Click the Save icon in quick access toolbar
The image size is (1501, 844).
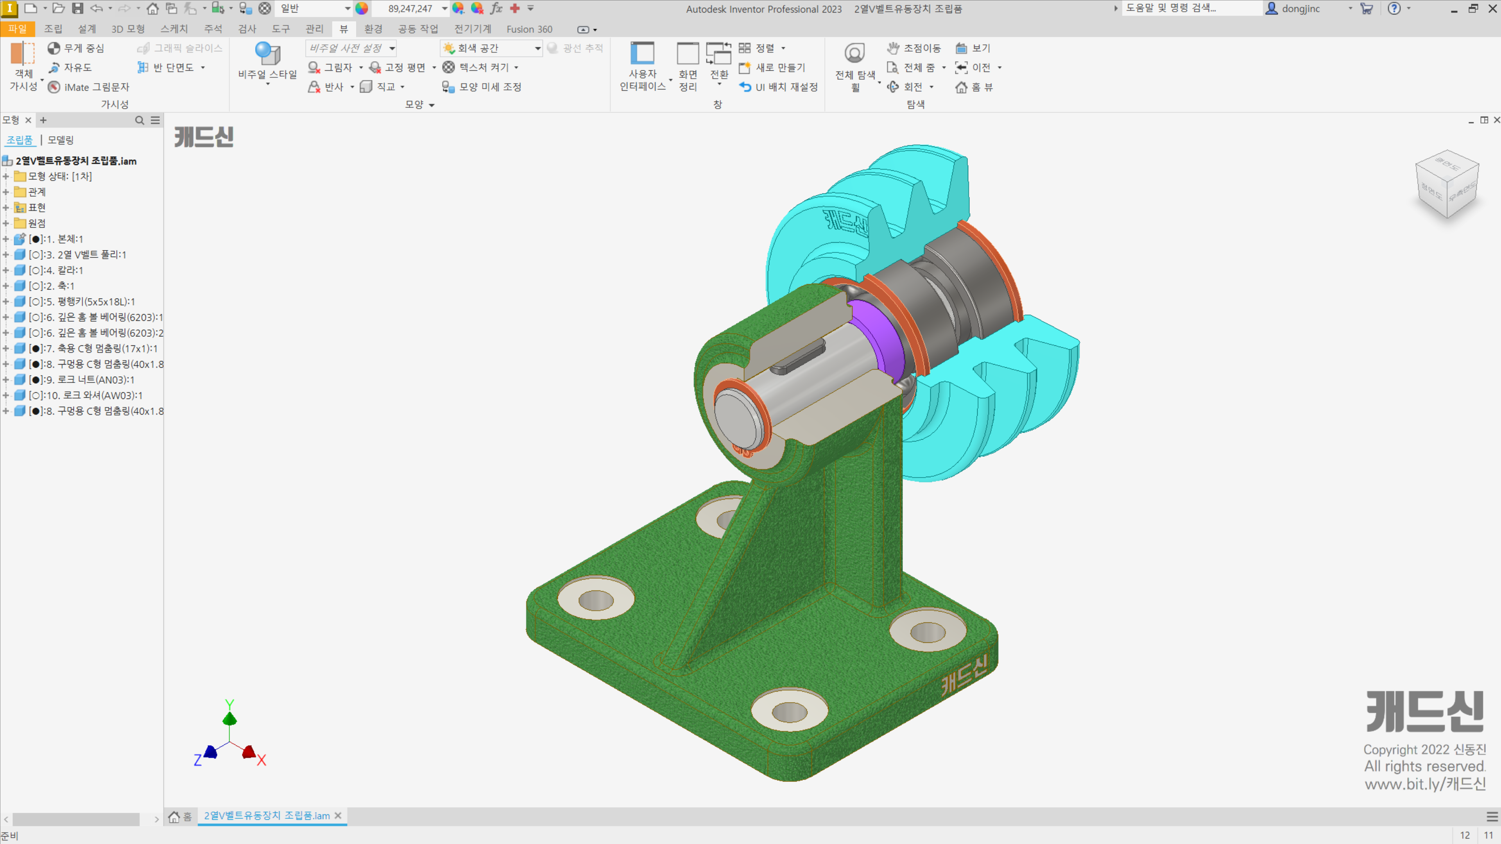77,8
